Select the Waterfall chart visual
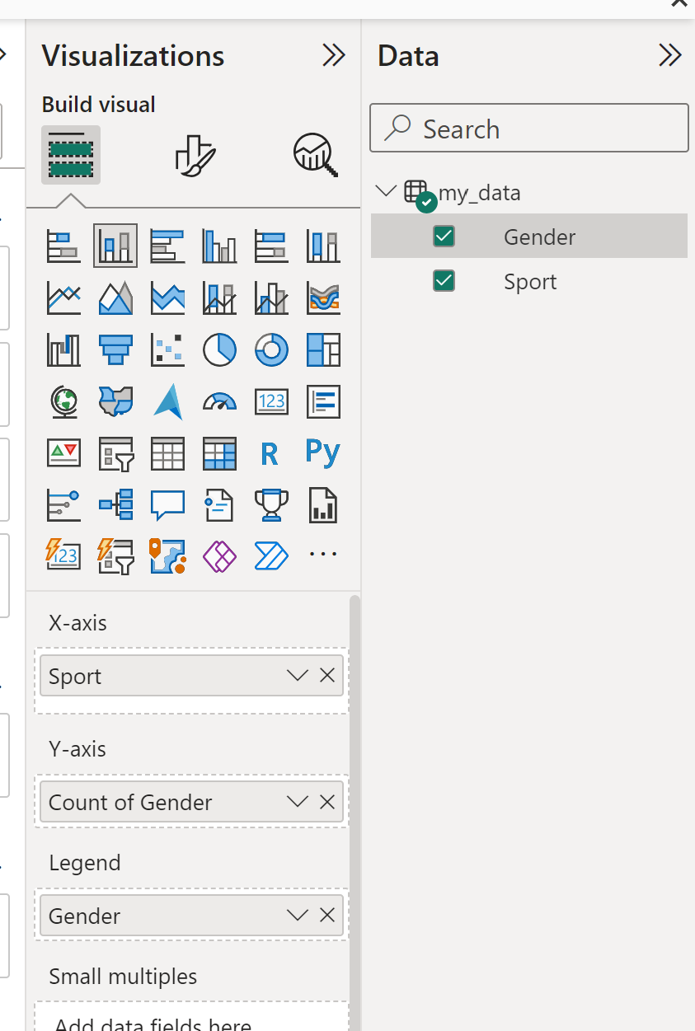Viewport: 695px width, 1031px height. coord(63,350)
